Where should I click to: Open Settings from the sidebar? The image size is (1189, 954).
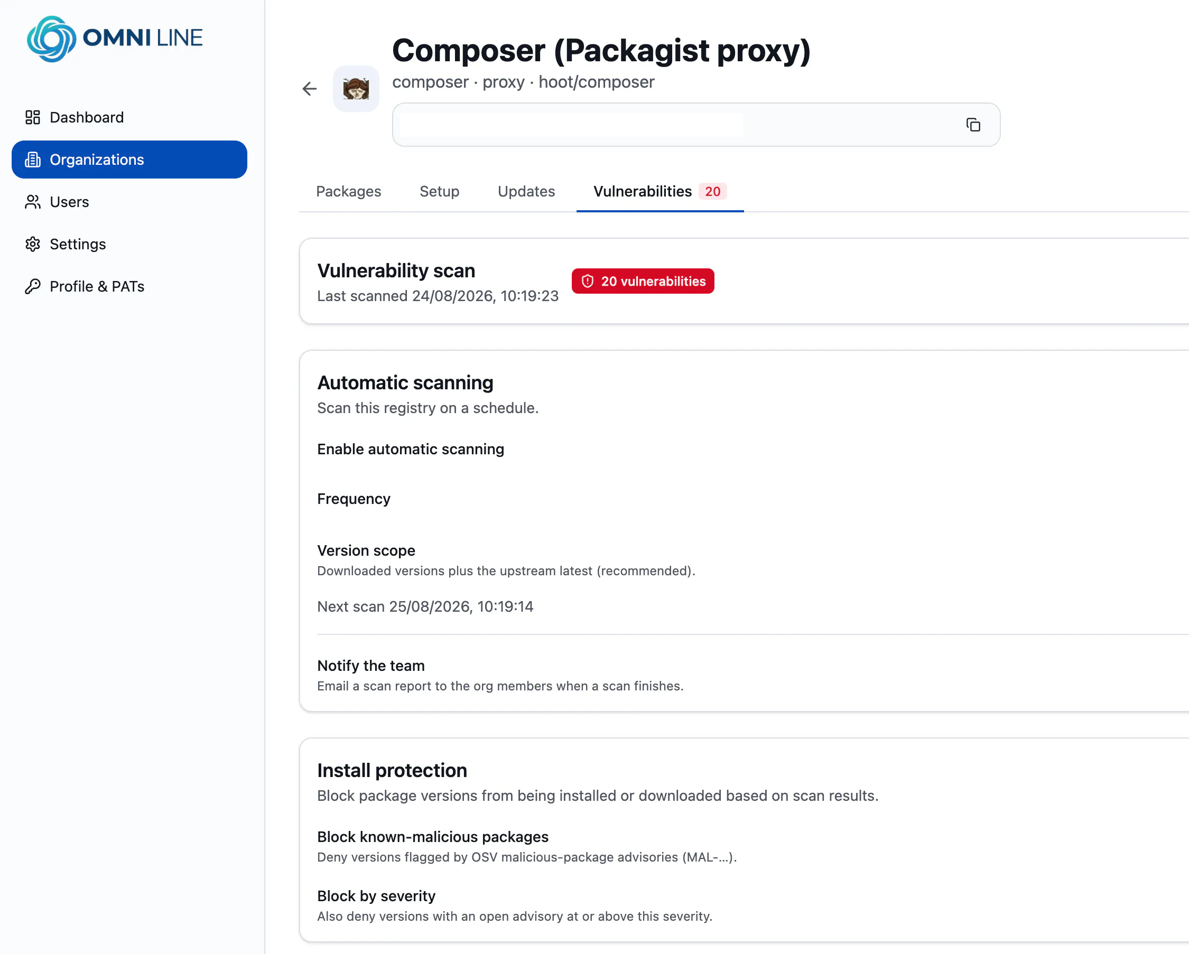pos(129,244)
